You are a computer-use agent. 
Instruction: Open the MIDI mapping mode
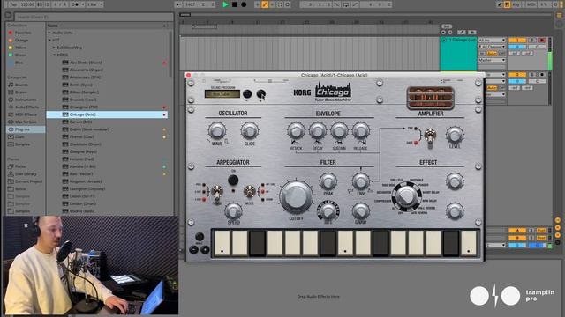(531, 4)
